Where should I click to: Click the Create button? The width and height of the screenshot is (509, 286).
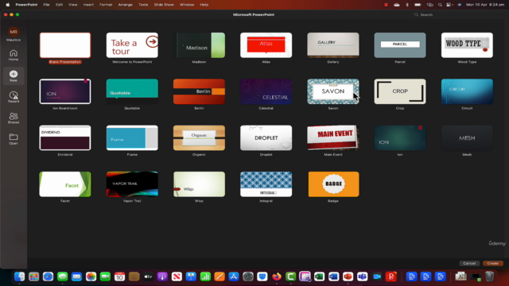click(x=493, y=263)
